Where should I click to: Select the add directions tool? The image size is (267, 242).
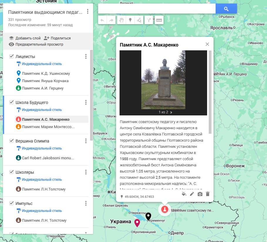pos(149,20)
